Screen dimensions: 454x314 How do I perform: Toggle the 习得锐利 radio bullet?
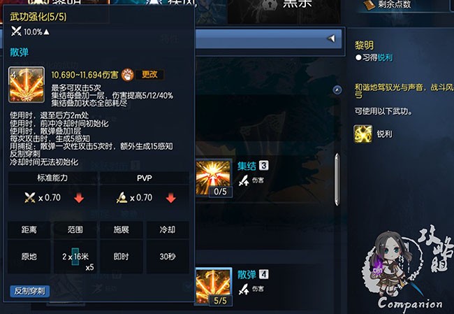[358, 58]
